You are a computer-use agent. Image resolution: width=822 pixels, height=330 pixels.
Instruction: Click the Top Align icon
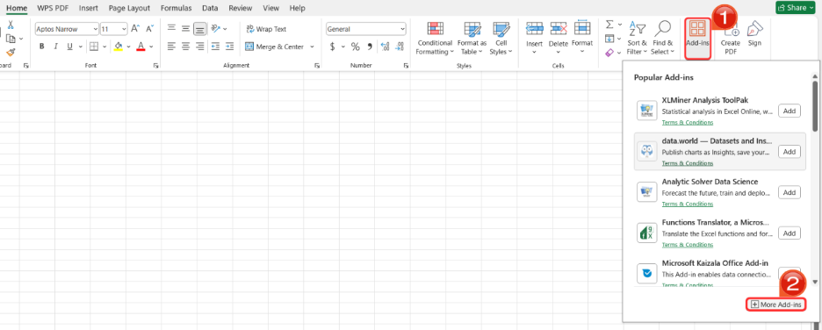coord(171,29)
